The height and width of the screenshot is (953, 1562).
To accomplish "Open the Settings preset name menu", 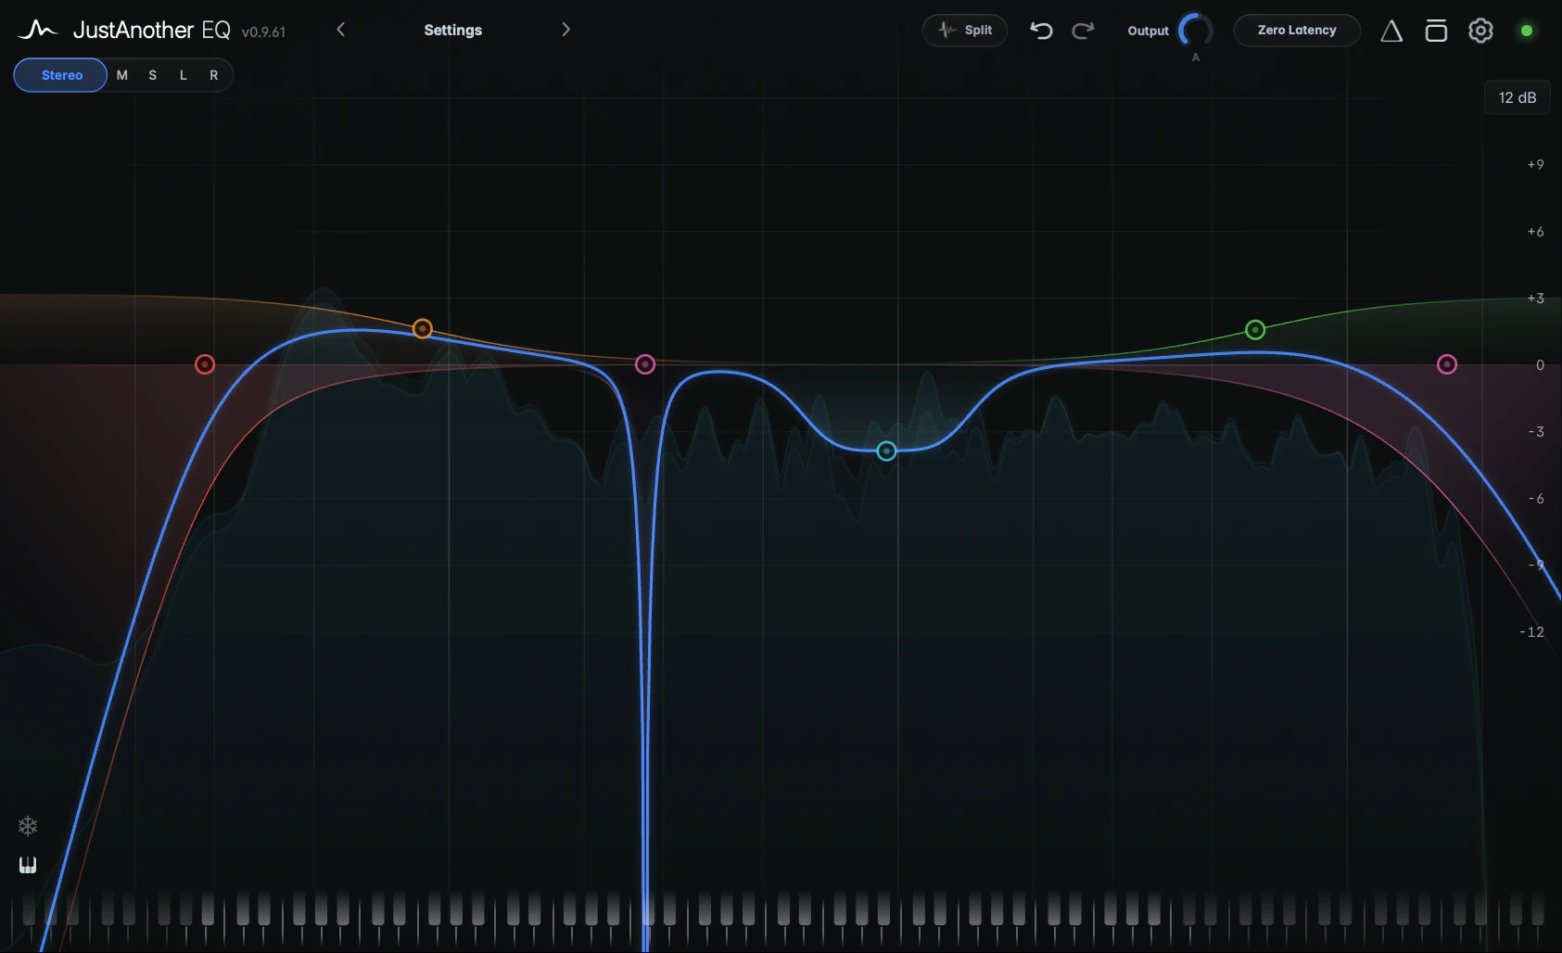I will (452, 30).
